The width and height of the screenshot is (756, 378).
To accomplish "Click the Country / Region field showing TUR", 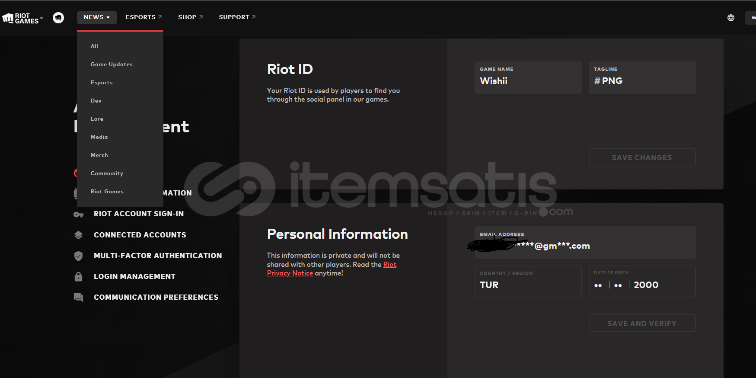I will point(528,282).
